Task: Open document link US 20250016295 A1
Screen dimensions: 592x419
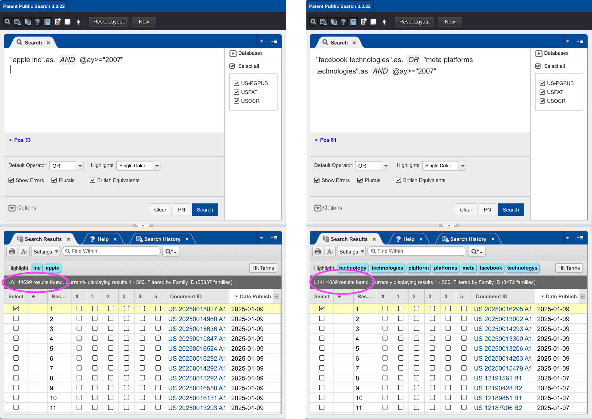Action: pyautogui.click(x=503, y=309)
